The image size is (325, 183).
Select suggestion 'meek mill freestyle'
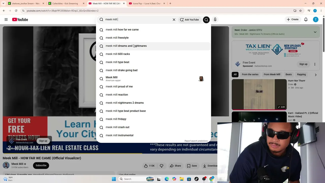tap(153, 38)
